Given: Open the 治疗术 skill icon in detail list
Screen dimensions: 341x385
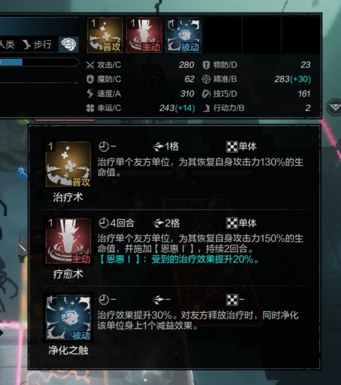Looking at the screenshot, I should click(69, 164).
